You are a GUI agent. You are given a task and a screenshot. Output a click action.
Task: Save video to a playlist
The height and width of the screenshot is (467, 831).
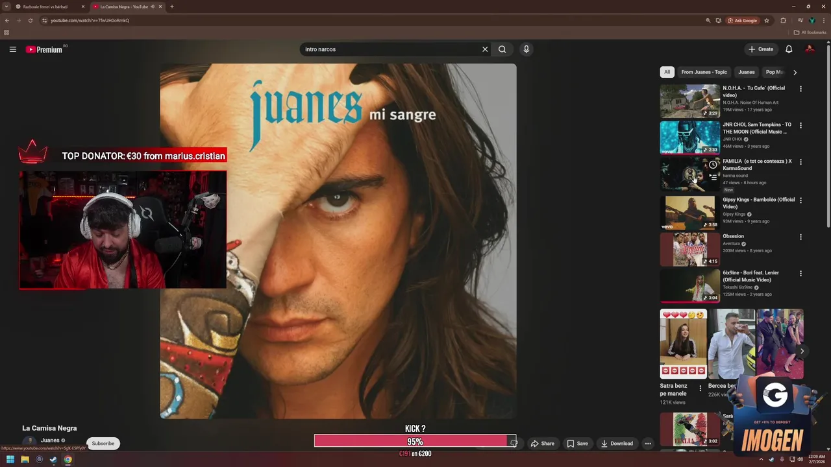(x=577, y=444)
